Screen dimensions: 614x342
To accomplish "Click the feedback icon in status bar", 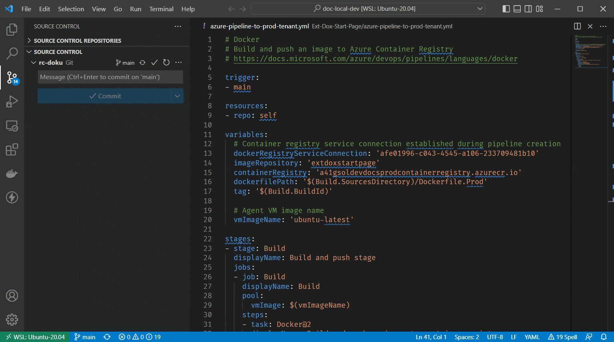I will [589, 337].
